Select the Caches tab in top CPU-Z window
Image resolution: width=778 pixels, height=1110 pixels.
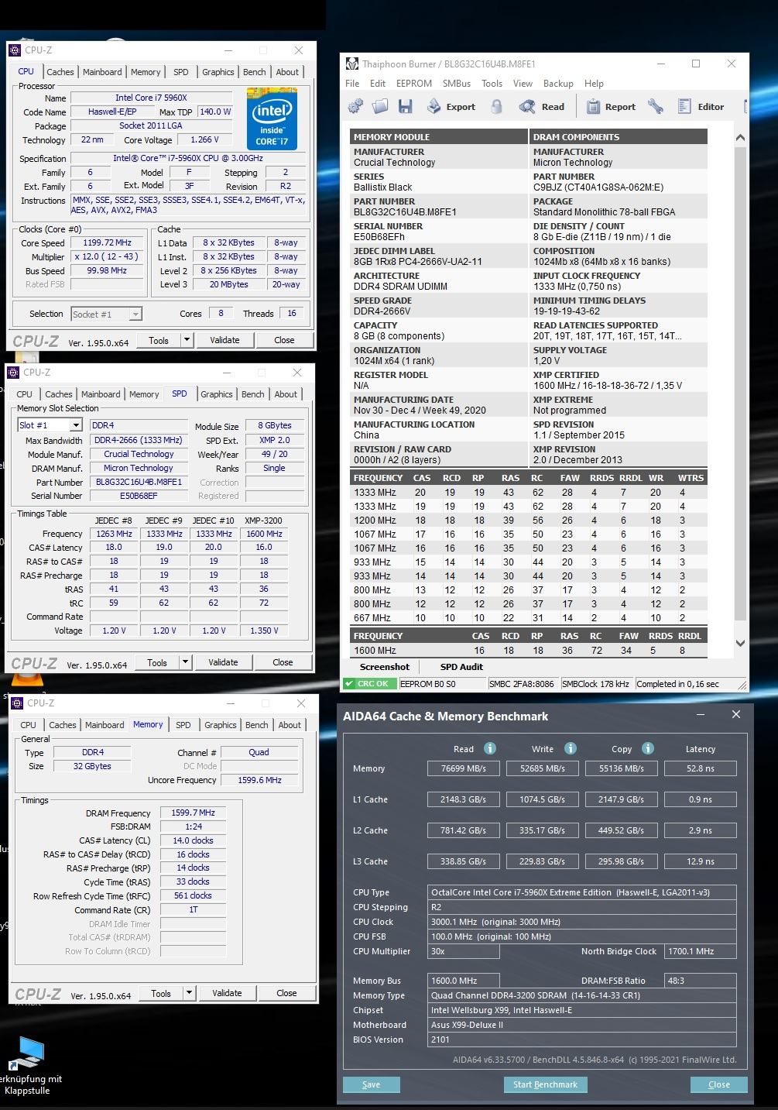60,72
